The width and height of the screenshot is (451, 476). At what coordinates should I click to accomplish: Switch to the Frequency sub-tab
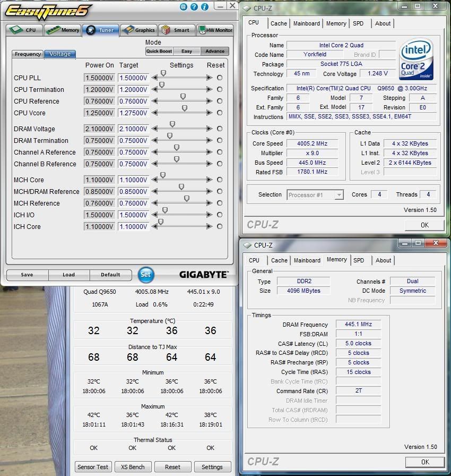[28, 54]
